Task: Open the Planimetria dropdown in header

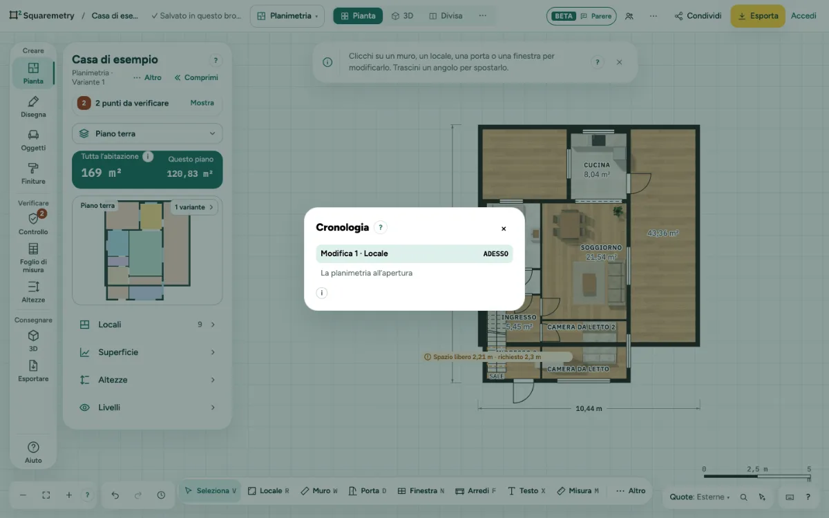Action: coord(287,16)
